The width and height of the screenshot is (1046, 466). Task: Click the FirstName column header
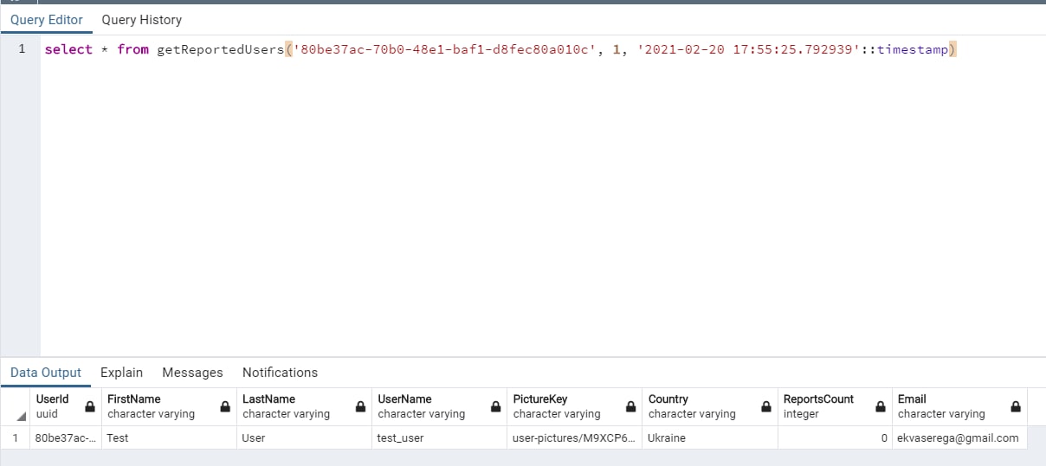pyautogui.click(x=168, y=406)
